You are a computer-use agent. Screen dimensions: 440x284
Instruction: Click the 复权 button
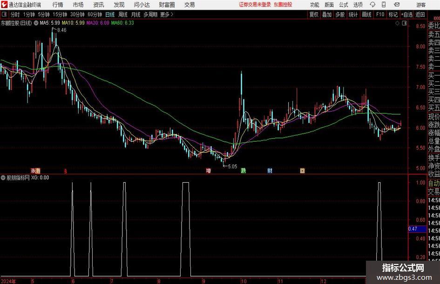314,14
